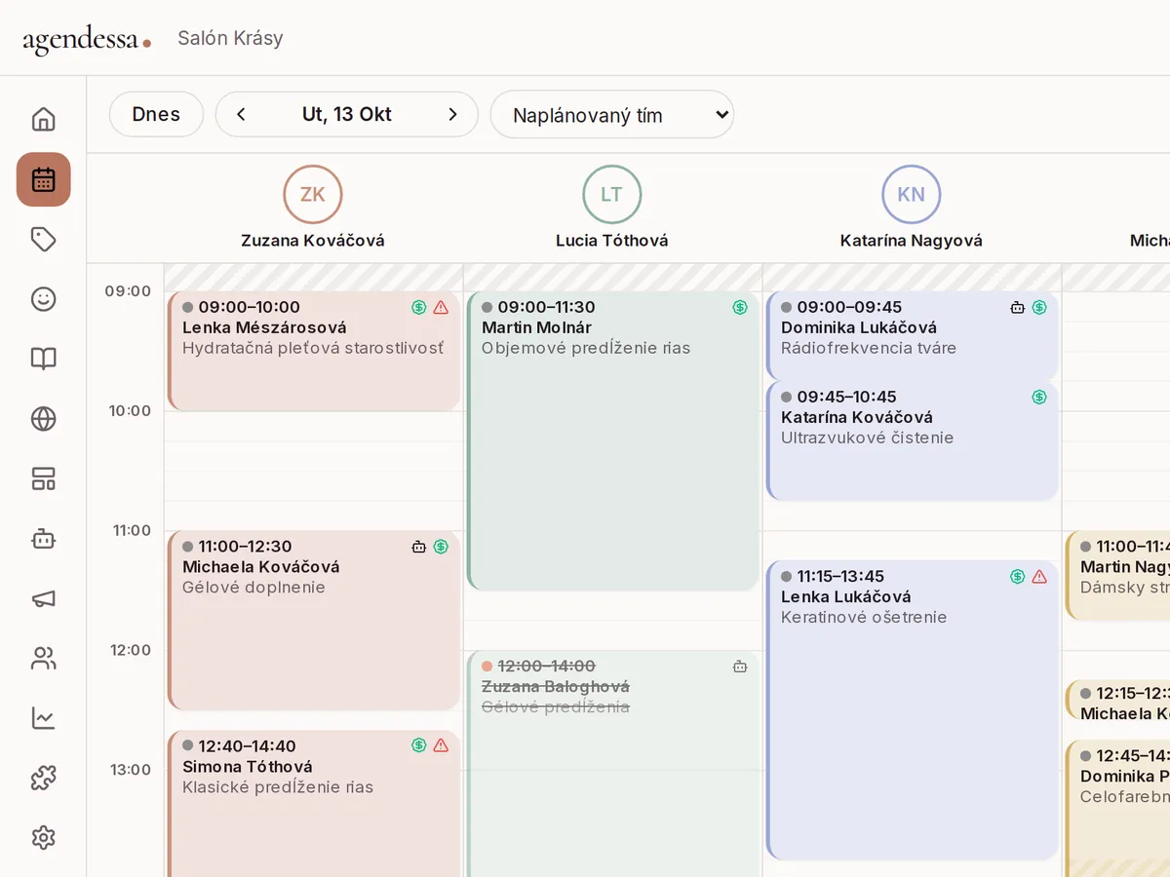Click the Dnes button

click(156, 115)
